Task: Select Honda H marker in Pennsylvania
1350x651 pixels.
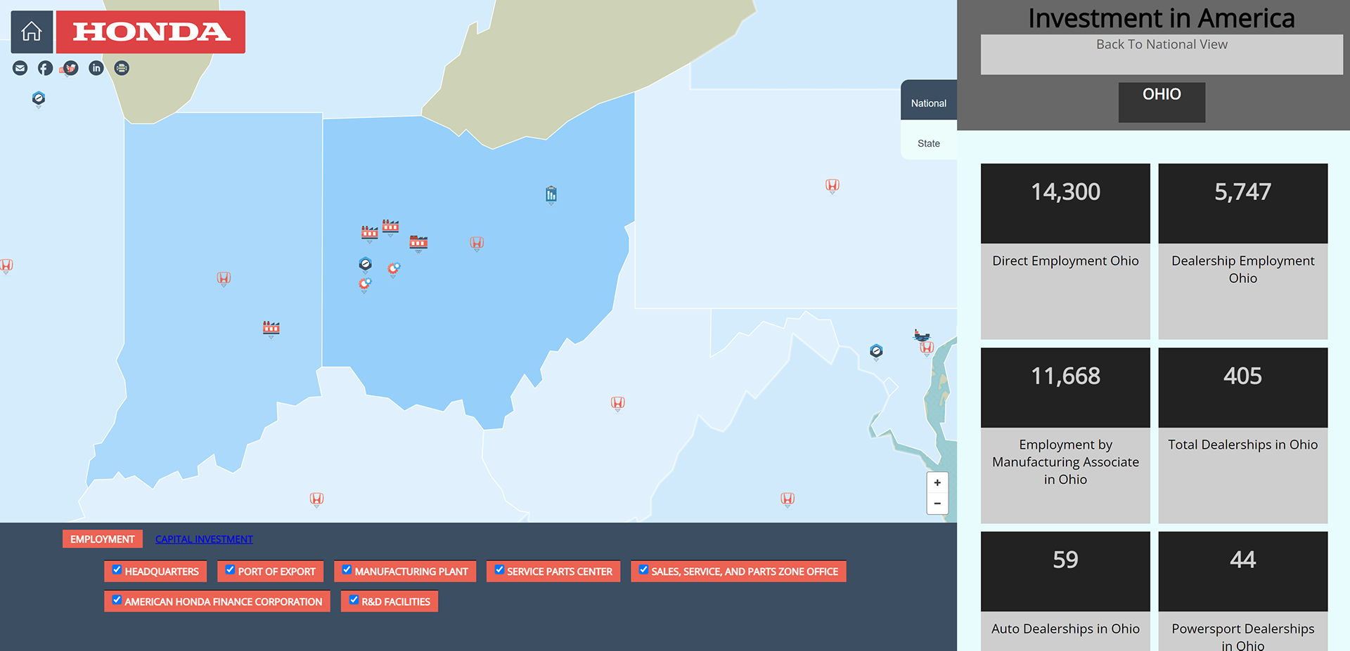Action: (x=832, y=186)
